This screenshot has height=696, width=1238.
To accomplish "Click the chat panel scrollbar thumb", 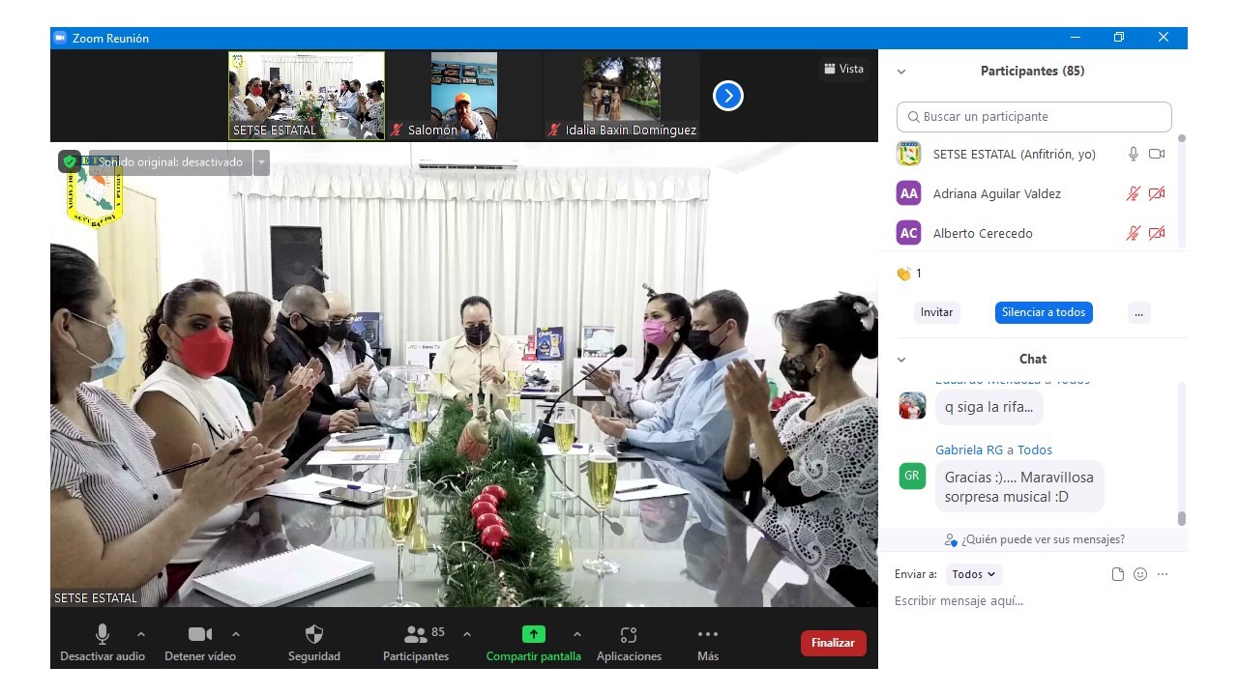I will [1181, 518].
